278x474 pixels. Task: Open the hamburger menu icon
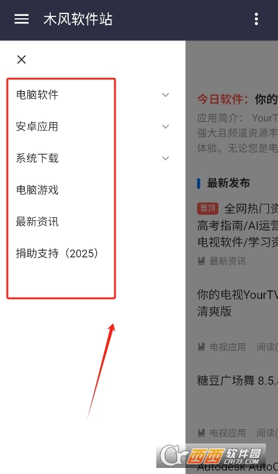pos(21,19)
